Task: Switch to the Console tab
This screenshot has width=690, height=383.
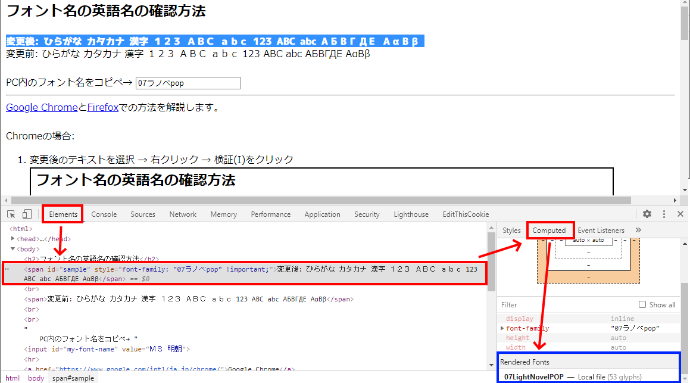Action: (x=104, y=214)
